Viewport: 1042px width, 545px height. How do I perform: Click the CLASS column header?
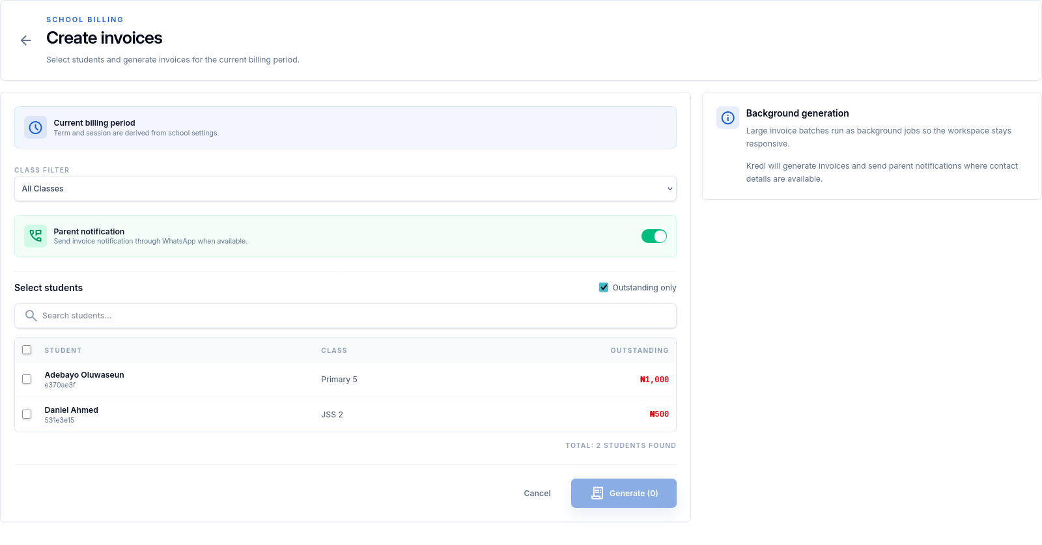click(x=334, y=350)
